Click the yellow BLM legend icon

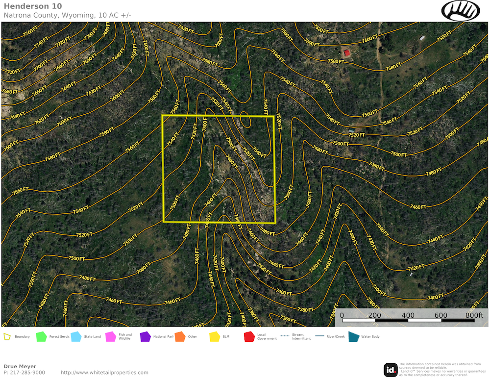[x=215, y=337]
